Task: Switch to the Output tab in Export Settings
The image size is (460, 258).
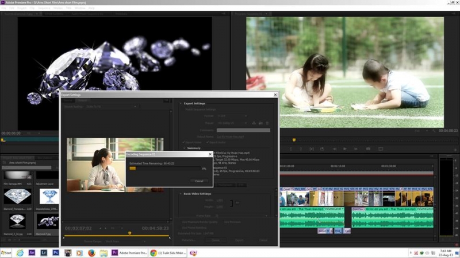Action: point(82,100)
